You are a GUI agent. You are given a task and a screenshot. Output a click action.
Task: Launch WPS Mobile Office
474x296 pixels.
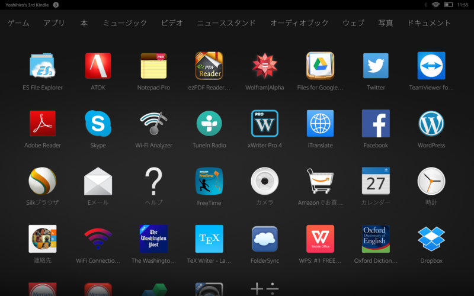(x=320, y=239)
